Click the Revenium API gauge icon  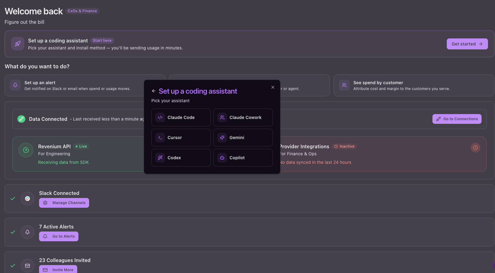click(26, 150)
